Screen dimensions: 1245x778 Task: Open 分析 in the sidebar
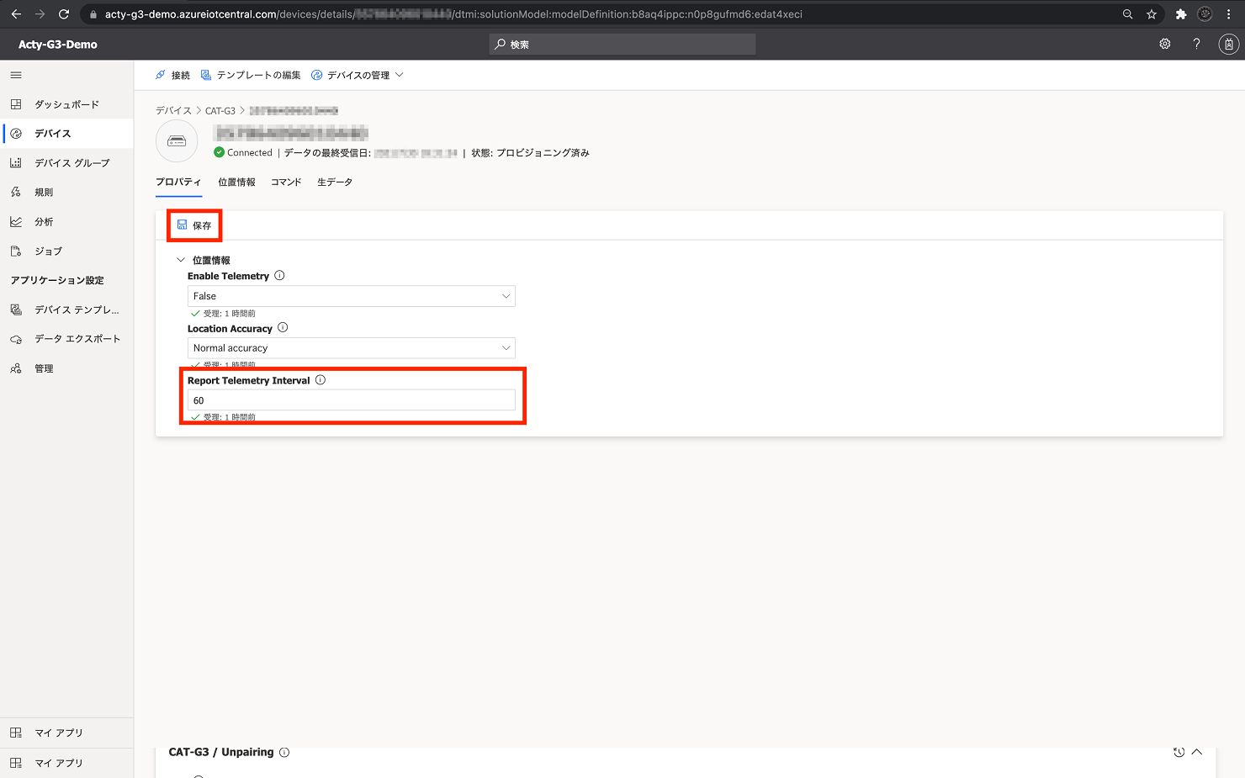(66, 222)
